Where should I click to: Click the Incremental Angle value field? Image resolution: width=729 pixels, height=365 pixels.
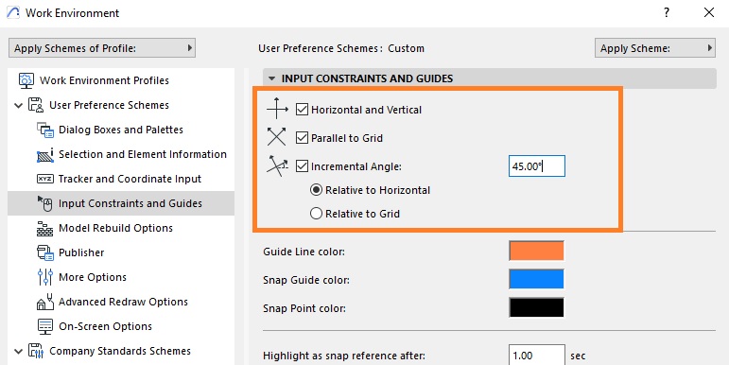tap(536, 166)
